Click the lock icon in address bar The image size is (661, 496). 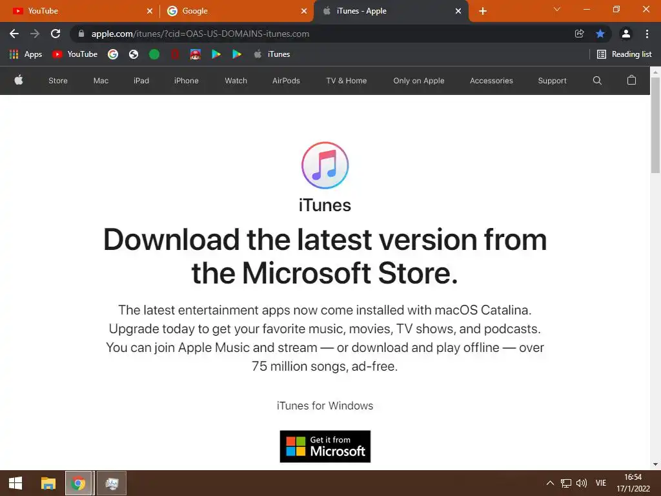point(81,34)
